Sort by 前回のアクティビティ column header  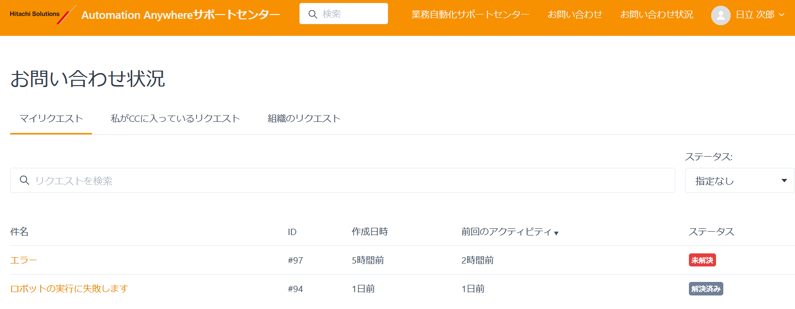pyautogui.click(x=506, y=232)
